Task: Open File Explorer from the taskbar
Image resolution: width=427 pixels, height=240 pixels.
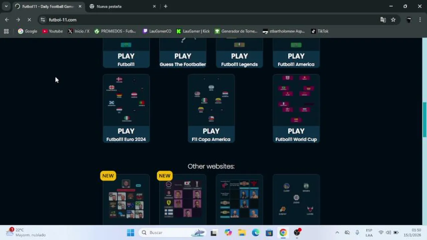Action: 242,232
